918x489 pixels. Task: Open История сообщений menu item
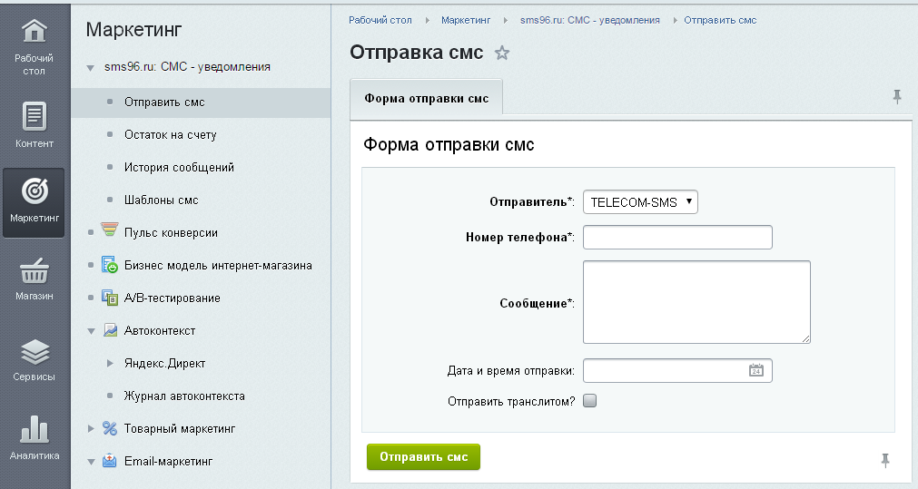(179, 167)
